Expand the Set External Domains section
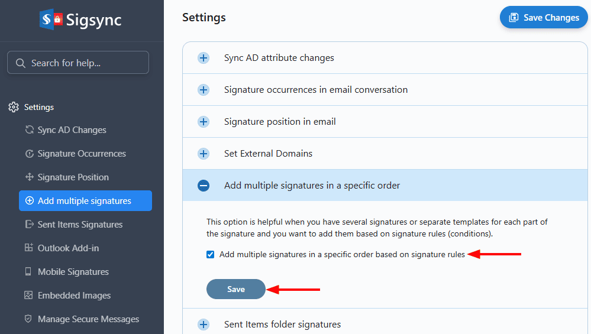Screen dimensions: 591x334 [204, 154]
